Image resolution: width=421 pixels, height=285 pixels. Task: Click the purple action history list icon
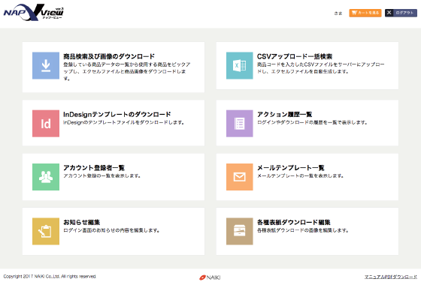tap(240, 124)
